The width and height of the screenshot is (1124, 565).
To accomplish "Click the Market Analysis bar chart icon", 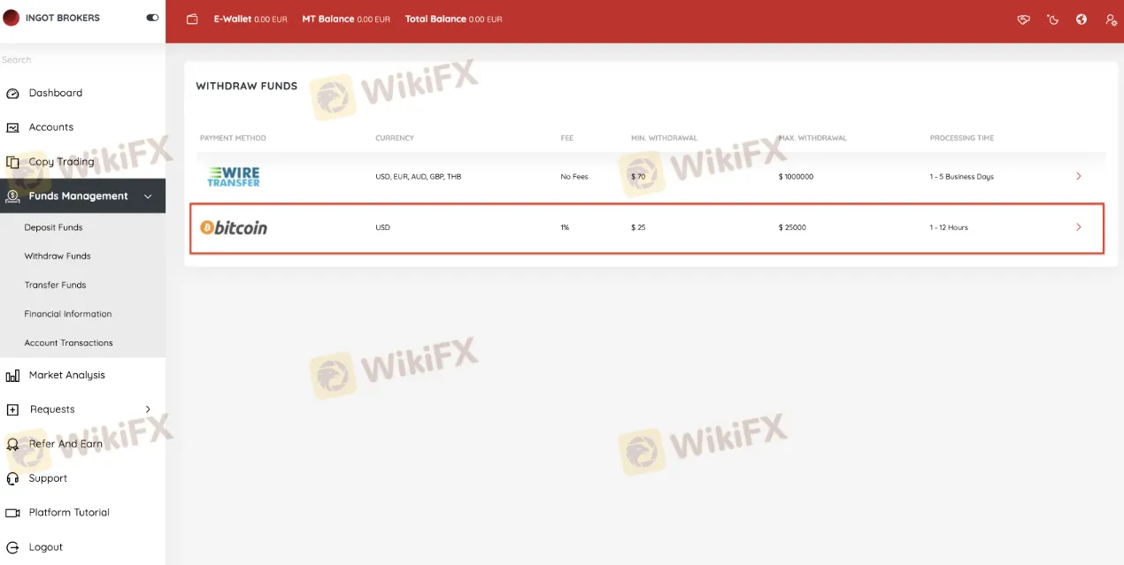I will [12, 376].
